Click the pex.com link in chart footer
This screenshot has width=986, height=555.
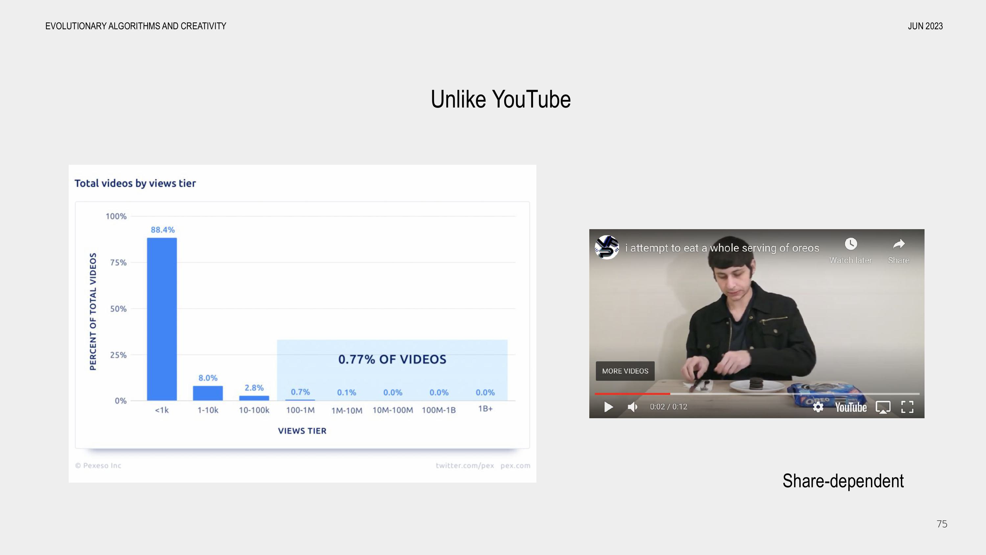(x=515, y=466)
